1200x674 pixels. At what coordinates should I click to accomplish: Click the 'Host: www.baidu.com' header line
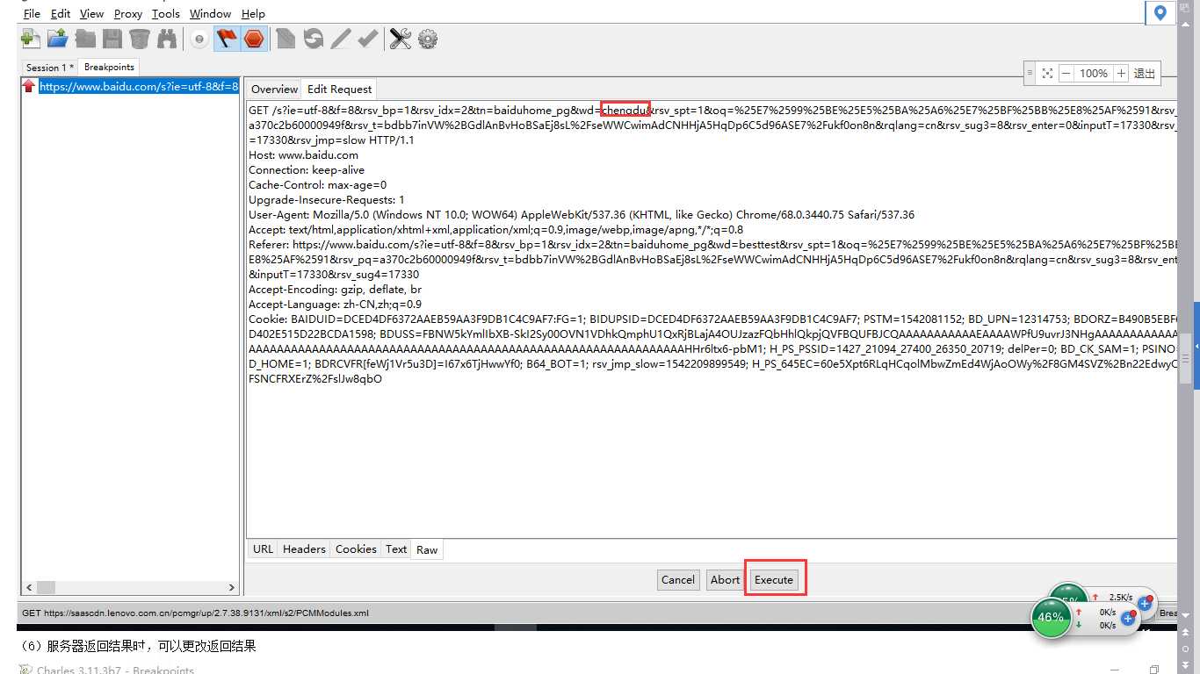pyautogui.click(x=303, y=154)
